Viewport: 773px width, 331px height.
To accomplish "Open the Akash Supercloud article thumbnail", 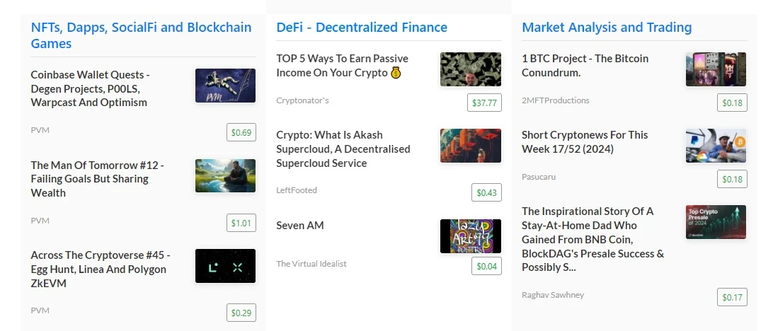I will (x=471, y=146).
